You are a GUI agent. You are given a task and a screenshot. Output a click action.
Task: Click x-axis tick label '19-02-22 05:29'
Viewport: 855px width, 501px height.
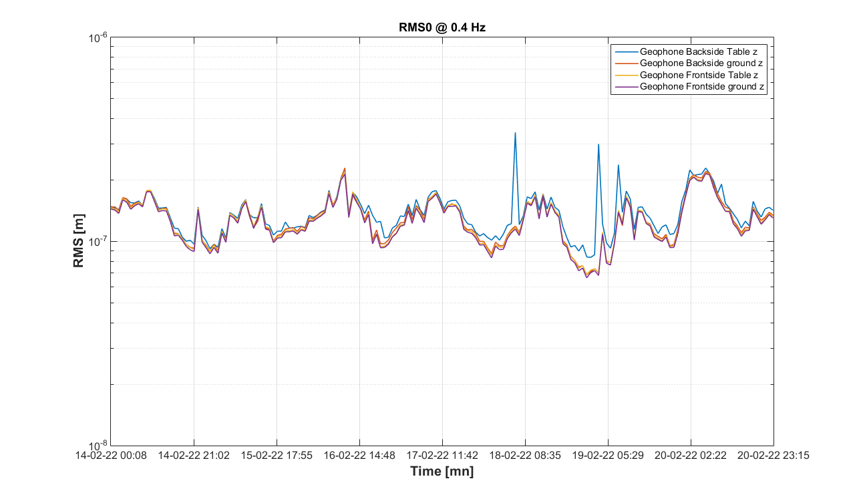(608, 456)
